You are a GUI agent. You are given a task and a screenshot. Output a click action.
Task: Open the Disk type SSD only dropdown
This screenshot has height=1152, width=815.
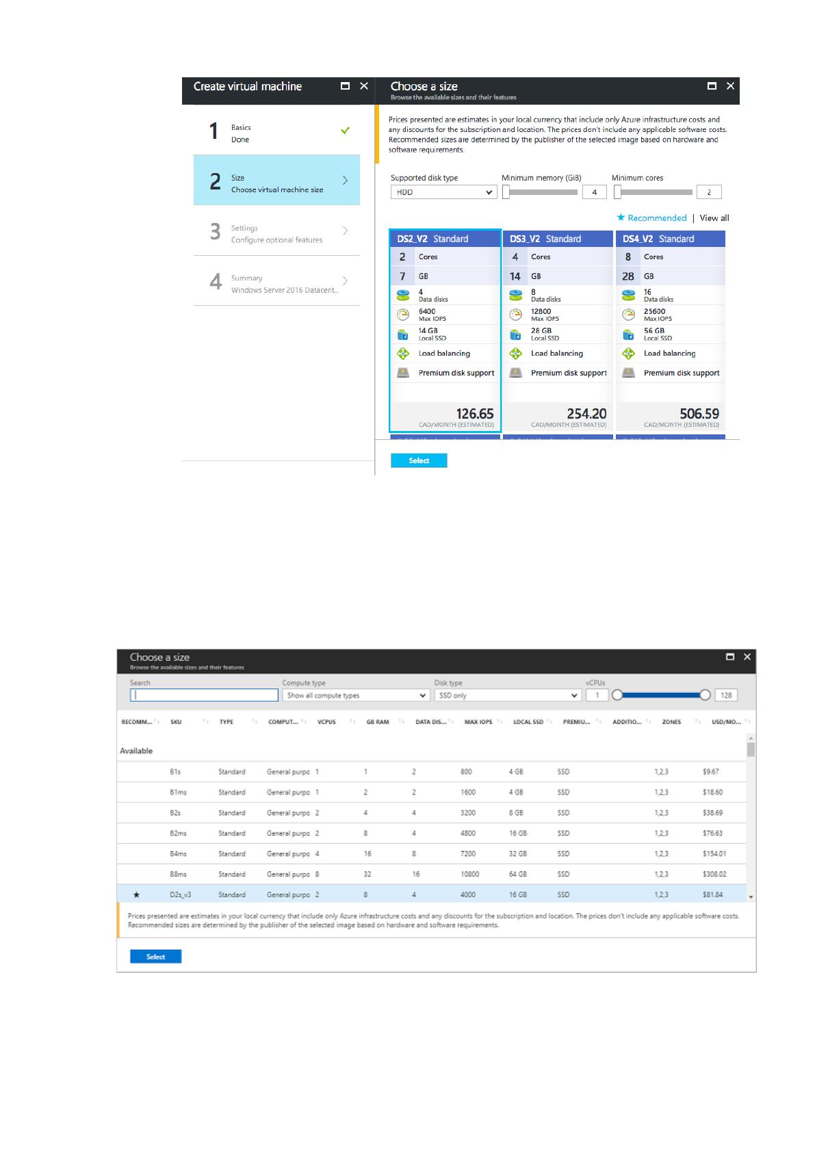click(x=508, y=695)
